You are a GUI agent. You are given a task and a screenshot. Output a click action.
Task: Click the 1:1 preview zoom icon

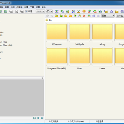click(34, 118)
